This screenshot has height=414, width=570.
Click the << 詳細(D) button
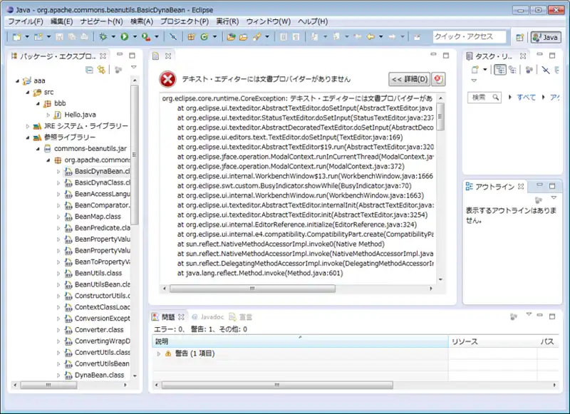[x=409, y=79]
